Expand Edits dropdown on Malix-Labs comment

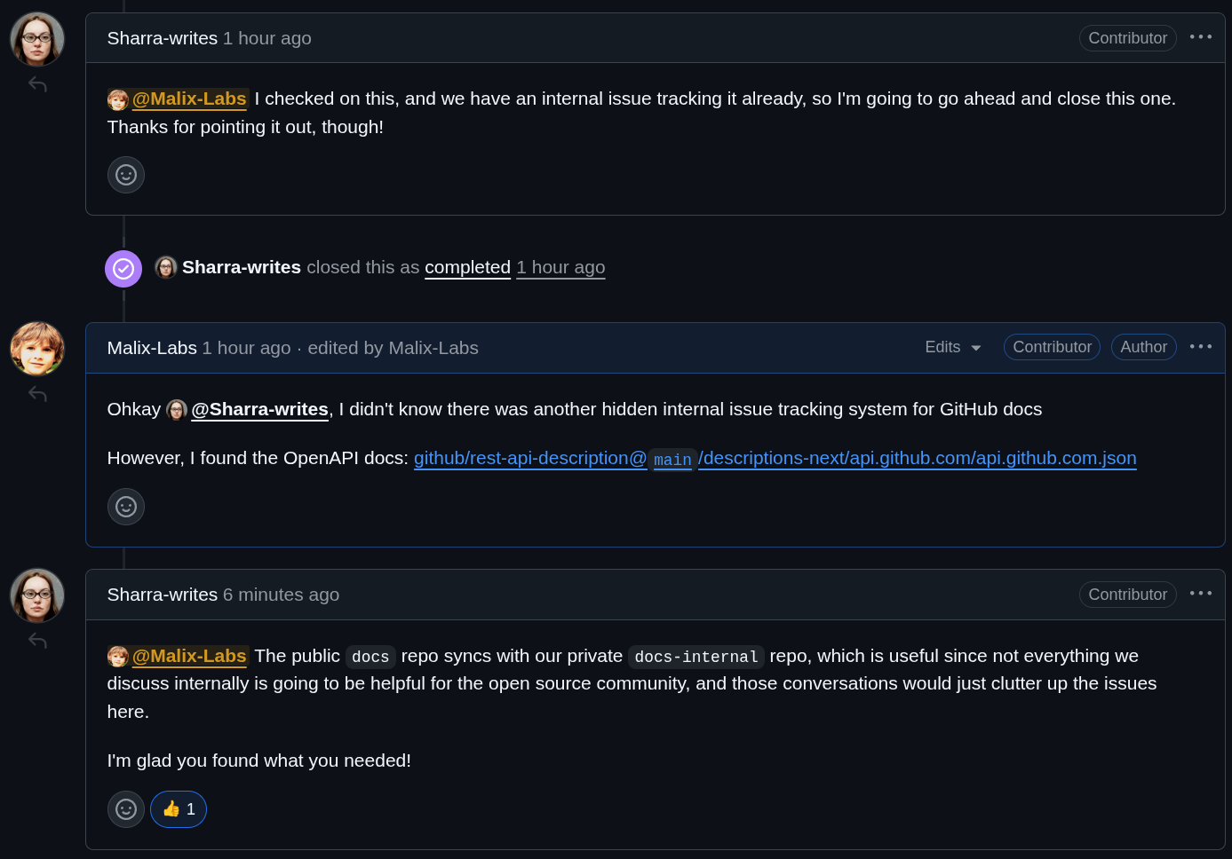[x=953, y=347]
